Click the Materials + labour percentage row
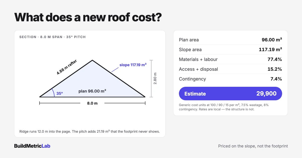This screenshot has height=158, width=302. (x=230, y=59)
